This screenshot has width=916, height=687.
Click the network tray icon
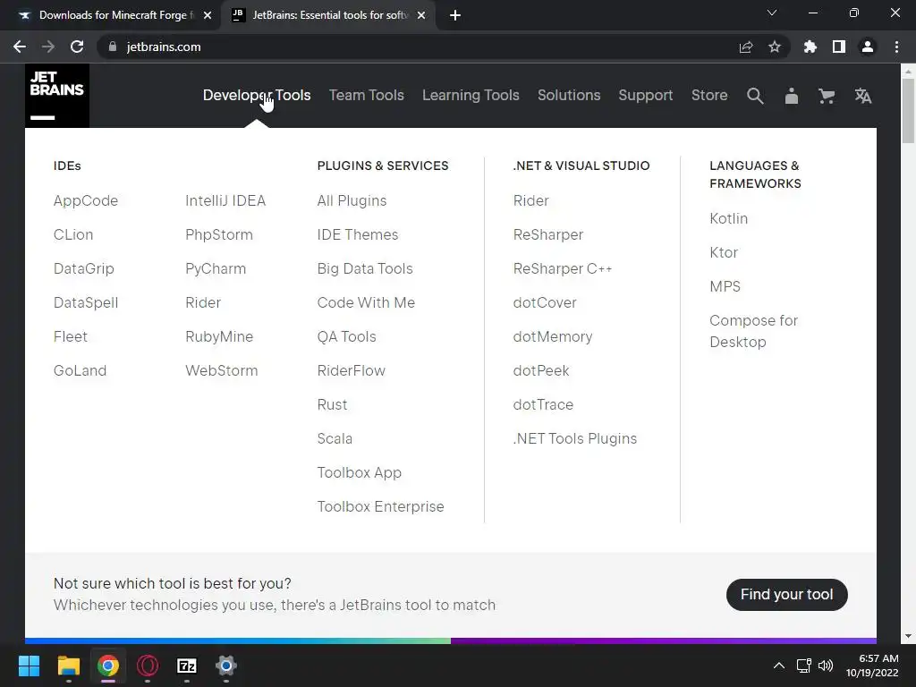(x=804, y=666)
